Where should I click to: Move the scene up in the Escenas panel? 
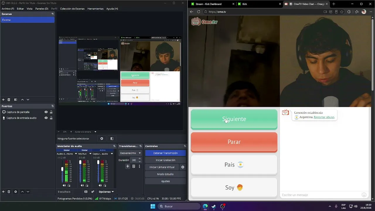[22, 100]
